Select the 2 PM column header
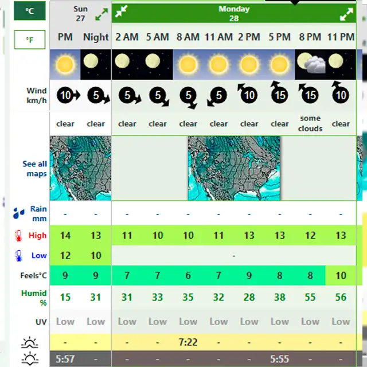The width and height of the screenshot is (367, 367). click(249, 37)
